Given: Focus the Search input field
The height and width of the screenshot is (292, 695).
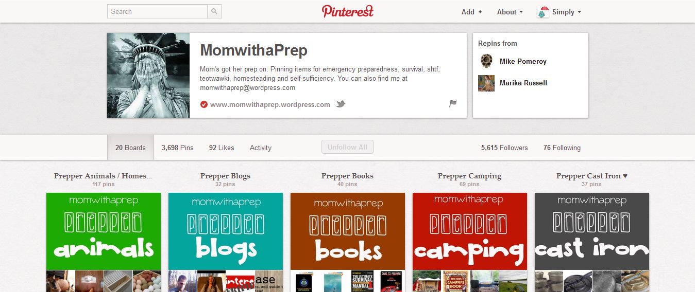Looking at the screenshot, I should pyautogui.click(x=157, y=11).
